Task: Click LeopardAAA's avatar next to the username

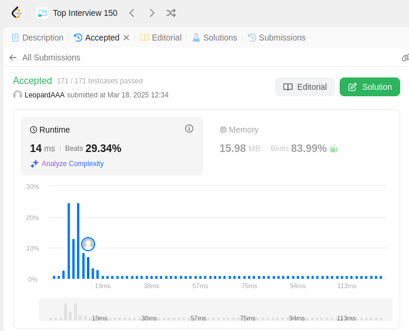Action: pyautogui.click(x=18, y=95)
